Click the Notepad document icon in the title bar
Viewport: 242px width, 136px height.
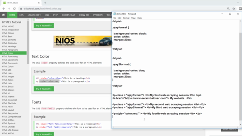[115, 14]
